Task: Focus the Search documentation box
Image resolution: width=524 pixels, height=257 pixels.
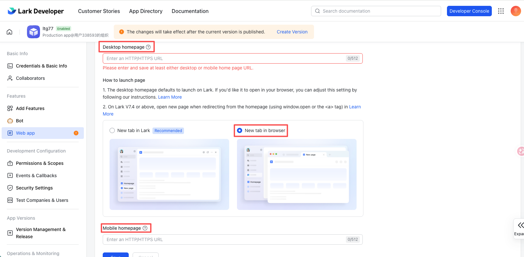Action: [377, 11]
